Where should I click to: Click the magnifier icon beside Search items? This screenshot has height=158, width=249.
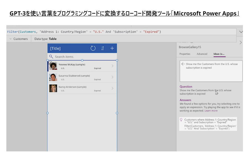(51, 57)
